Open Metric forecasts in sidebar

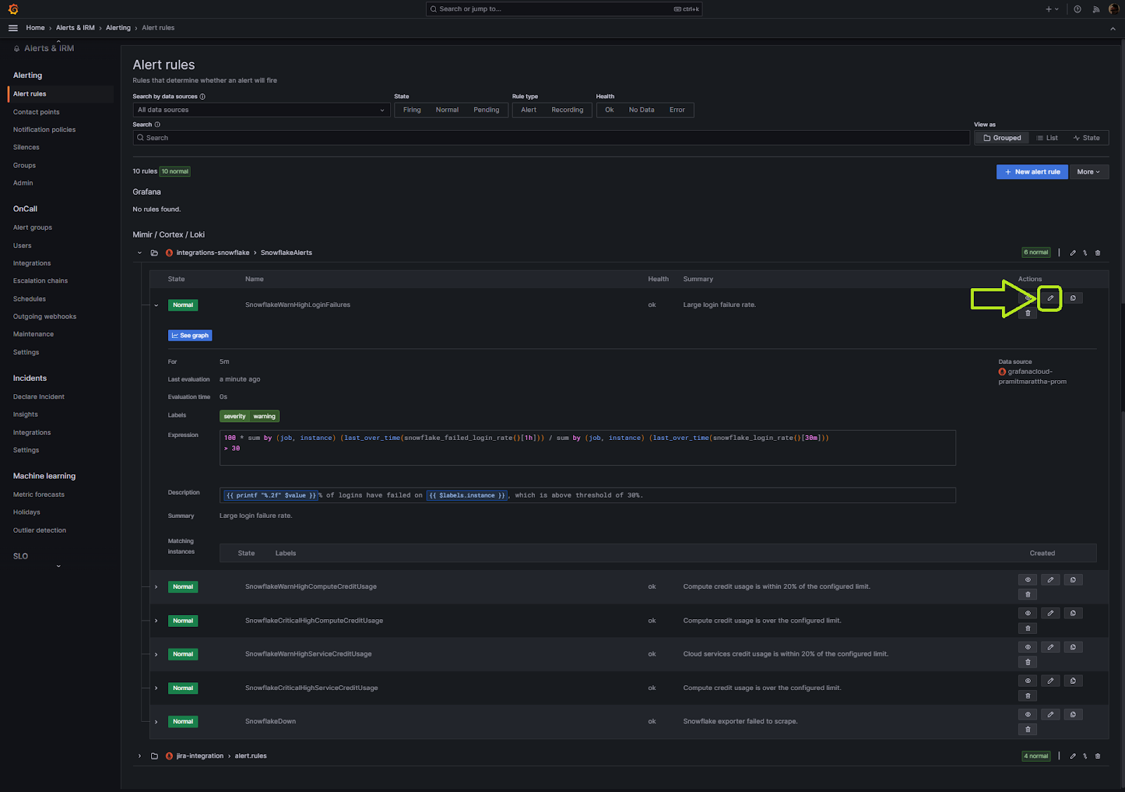coord(39,495)
